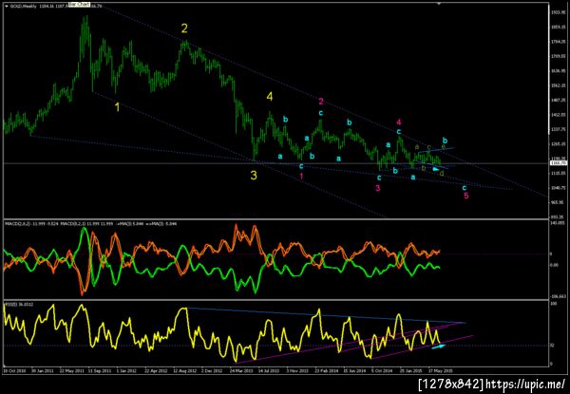Click the MACD indicator label text
Viewport: 570px width, 394px height.
click(x=91, y=224)
